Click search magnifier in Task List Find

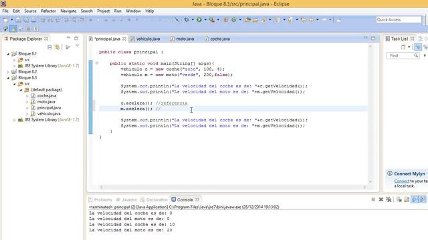click(x=416, y=55)
